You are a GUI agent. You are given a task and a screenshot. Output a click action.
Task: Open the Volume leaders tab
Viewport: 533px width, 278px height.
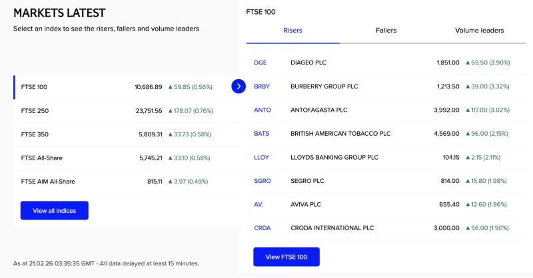[x=479, y=31]
